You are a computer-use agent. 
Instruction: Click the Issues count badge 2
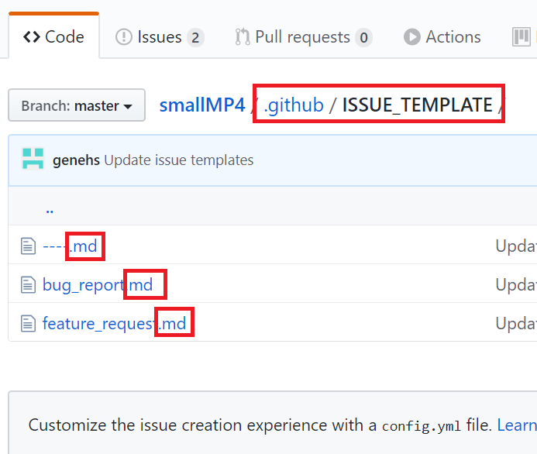pyautogui.click(x=195, y=38)
